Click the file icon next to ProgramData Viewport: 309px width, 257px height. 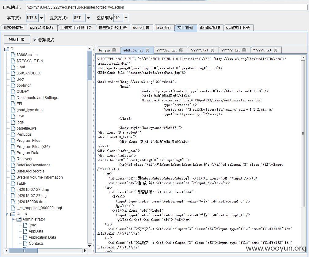coord(13,153)
